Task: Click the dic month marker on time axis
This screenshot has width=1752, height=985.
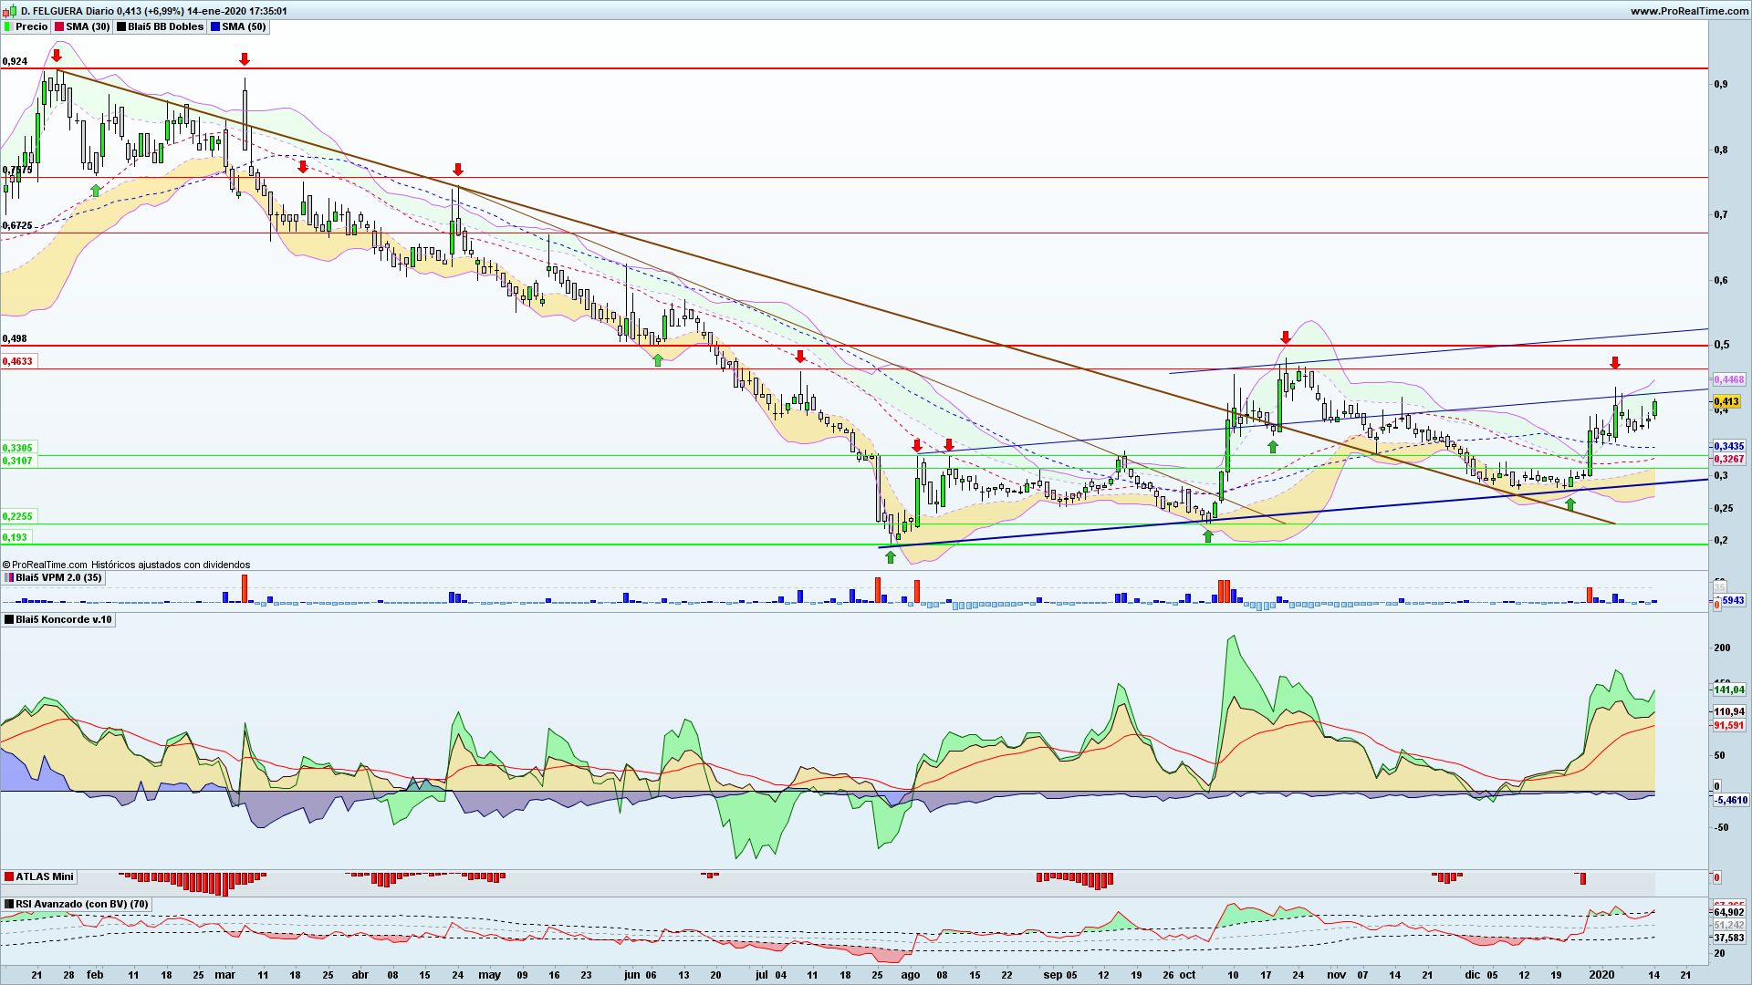Action: tap(1473, 974)
